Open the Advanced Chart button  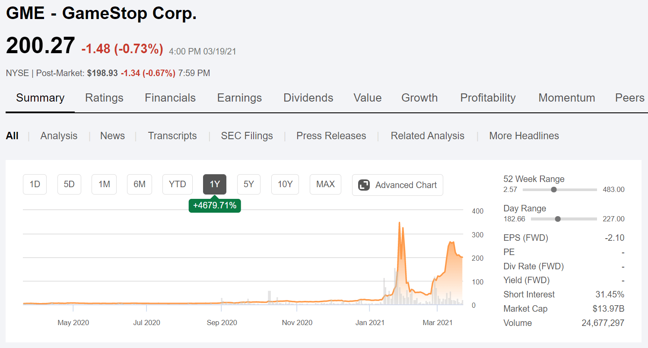pyautogui.click(x=397, y=185)
